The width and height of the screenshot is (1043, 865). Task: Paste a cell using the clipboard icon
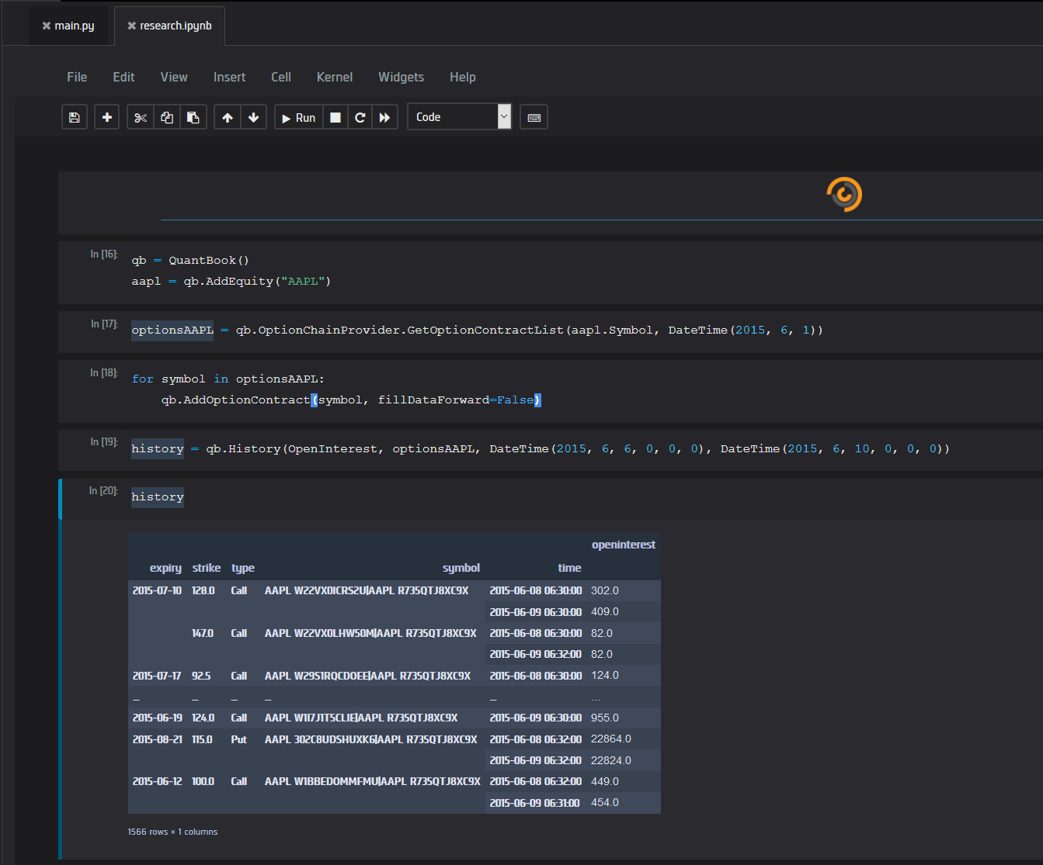[x=193, y=116]
